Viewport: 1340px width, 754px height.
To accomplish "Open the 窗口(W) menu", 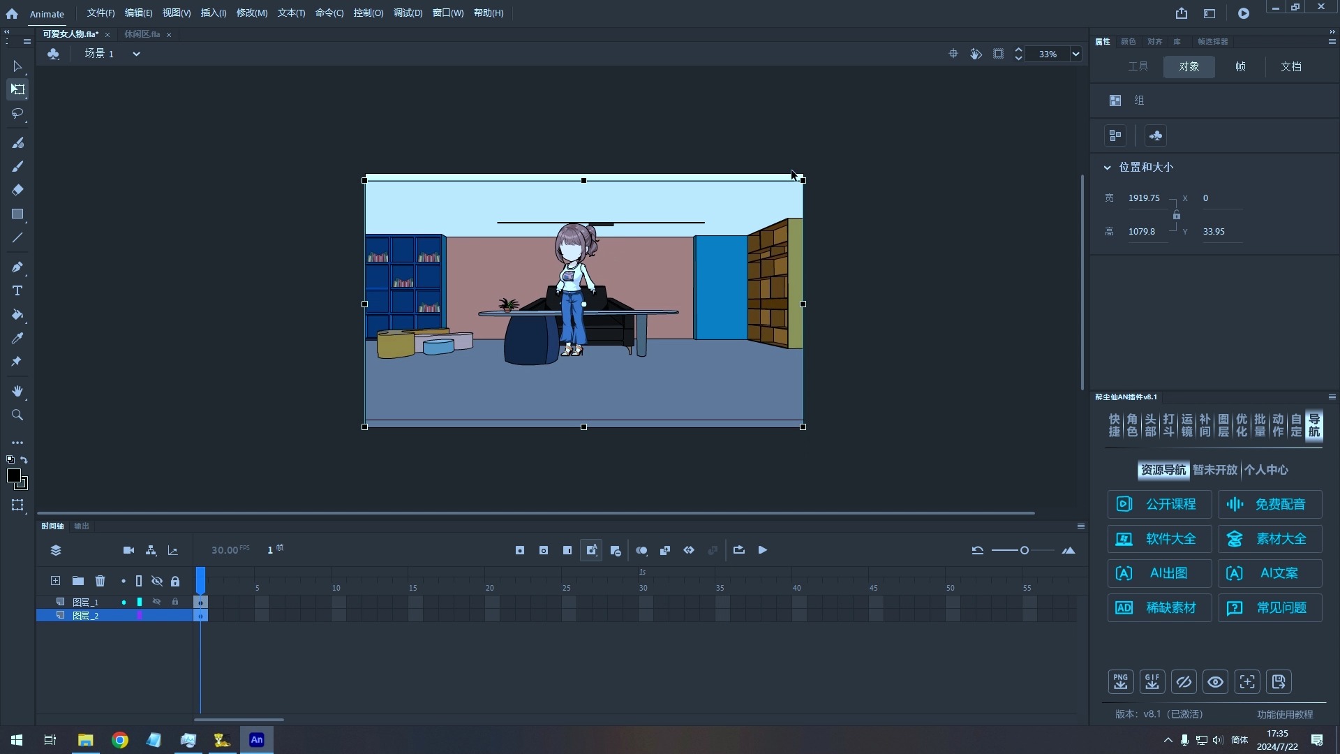I will (448, 13).
